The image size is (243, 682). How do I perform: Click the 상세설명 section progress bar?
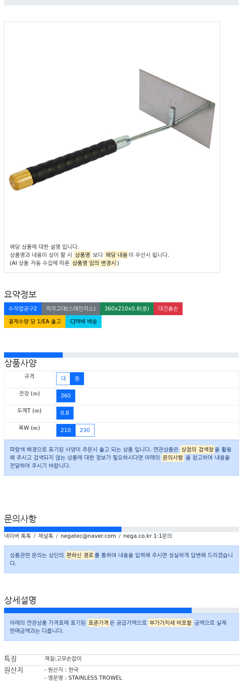click(122, 610)
